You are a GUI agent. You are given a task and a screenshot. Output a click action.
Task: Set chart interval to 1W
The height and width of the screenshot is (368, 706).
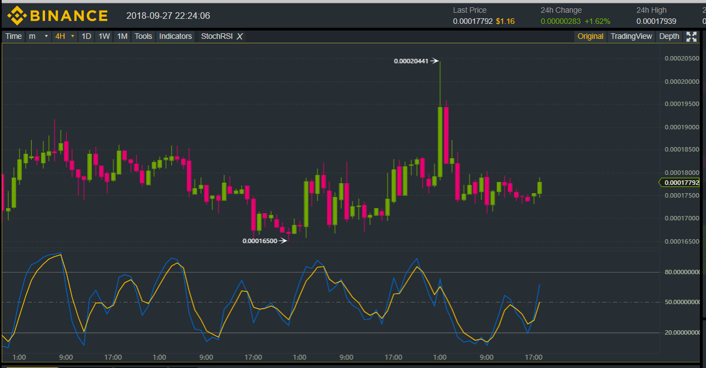(104, 37)
